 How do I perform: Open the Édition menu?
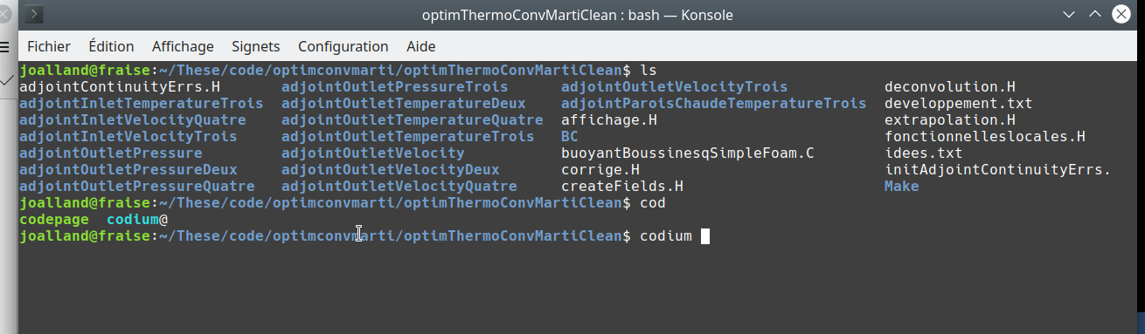coord(111,46)
